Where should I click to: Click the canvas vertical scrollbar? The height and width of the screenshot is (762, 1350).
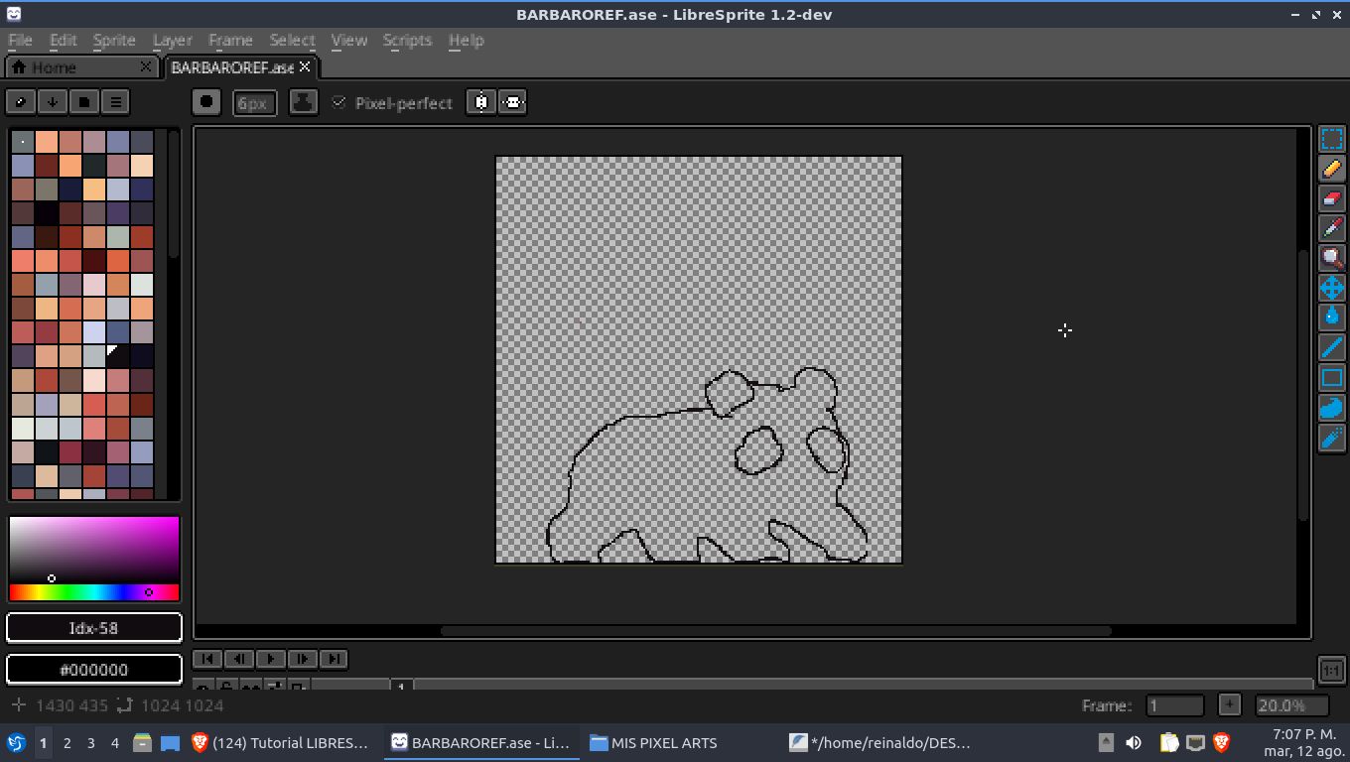pyautogui.click(x=1303, y=385)
